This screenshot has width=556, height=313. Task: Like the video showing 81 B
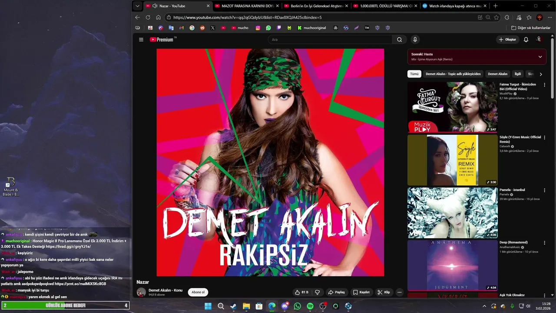click(301, 292)
